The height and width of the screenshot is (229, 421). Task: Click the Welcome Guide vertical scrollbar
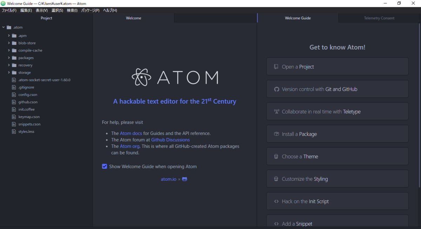(419, 105)
